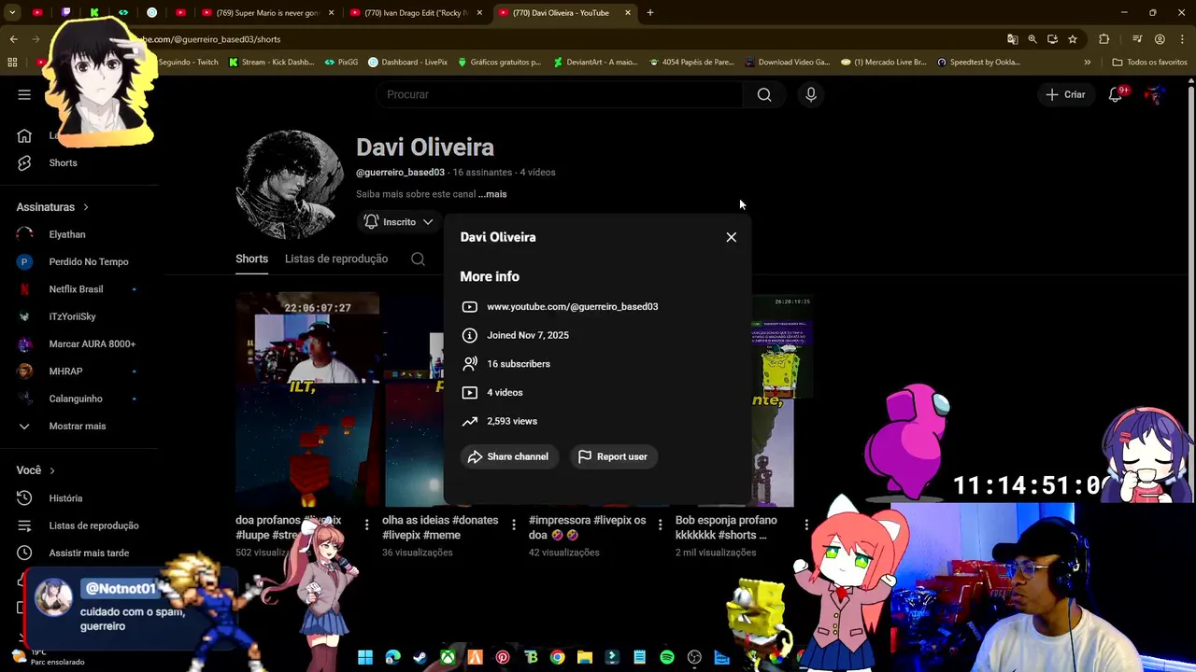1196x672 pixels.
Task: Click the channel search magnifier icon
Action: tap(418, 259)
